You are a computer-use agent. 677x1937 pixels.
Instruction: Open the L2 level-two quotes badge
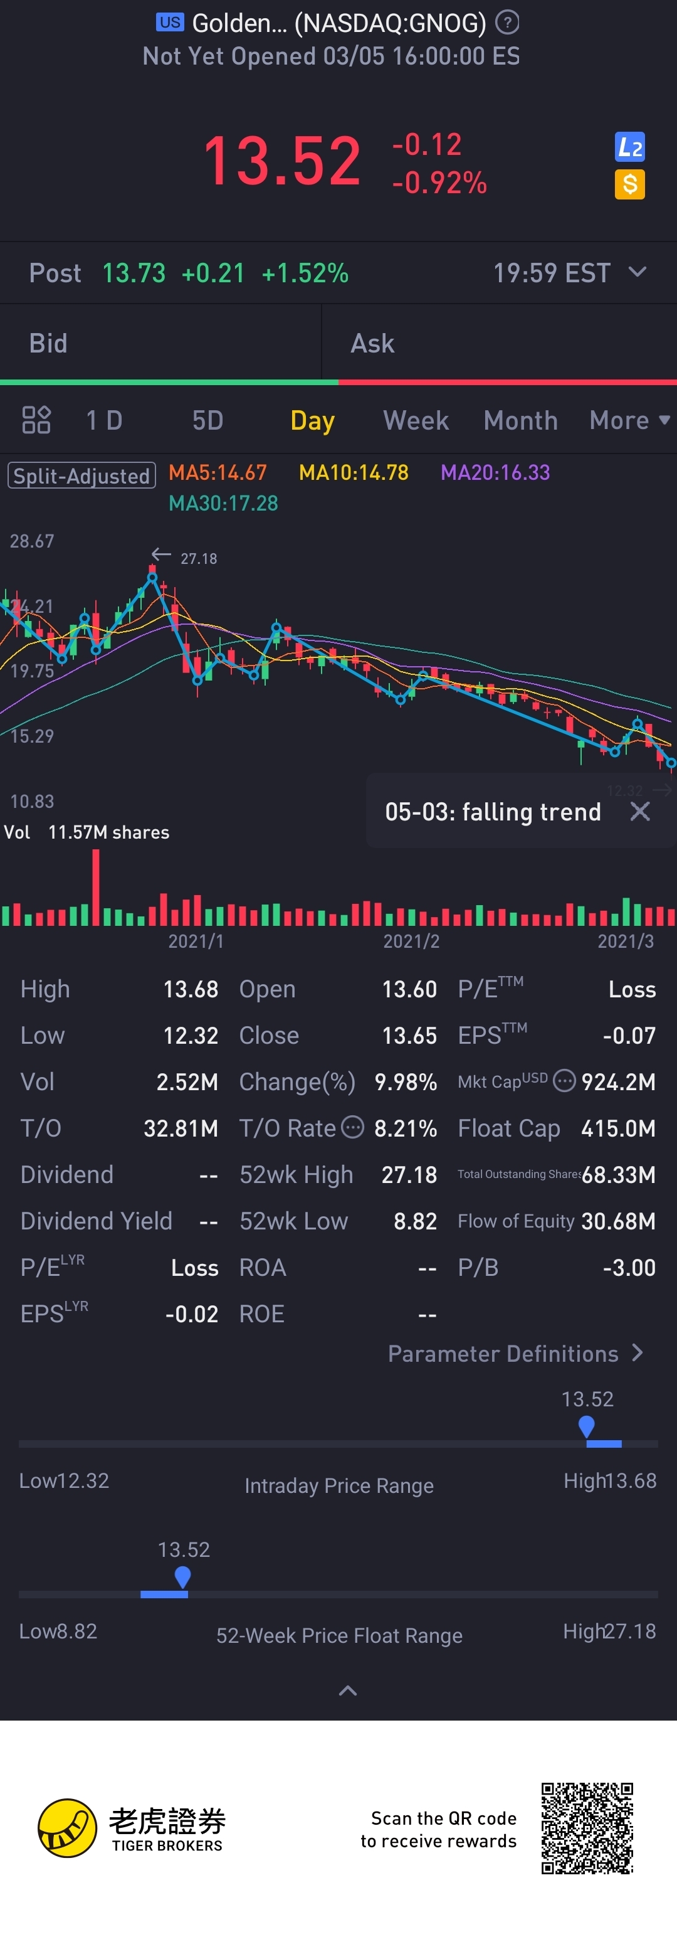tap(629, 147)
